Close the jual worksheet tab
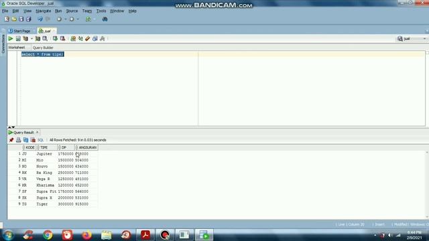The image size is (429, 241). click(x=54, y=31)
